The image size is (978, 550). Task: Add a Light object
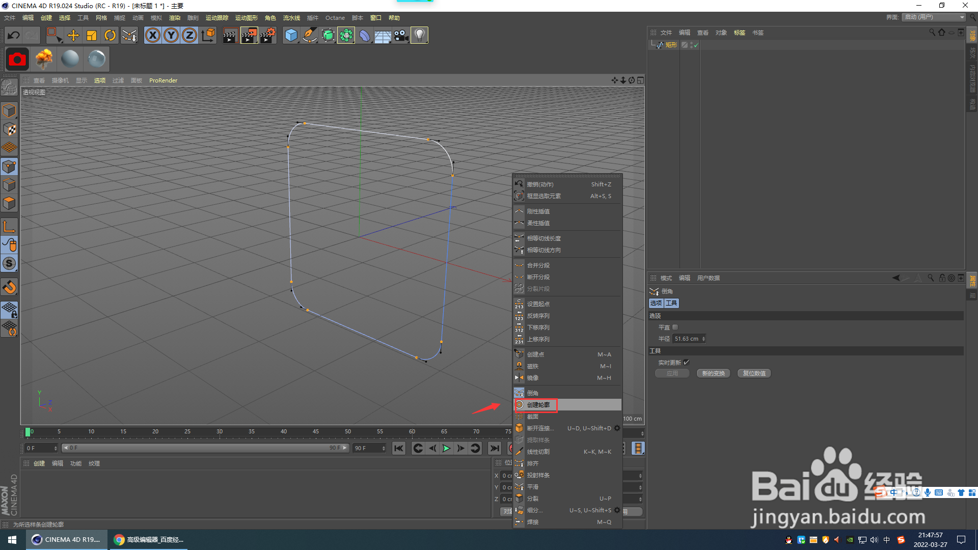click(419, 35)
